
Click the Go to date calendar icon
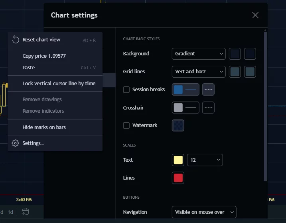[x=25, y=211]
